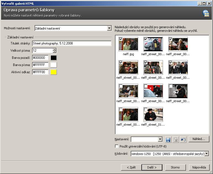Pick the yellow active link color swatch

pyautogui.click(x=53, y=72)
